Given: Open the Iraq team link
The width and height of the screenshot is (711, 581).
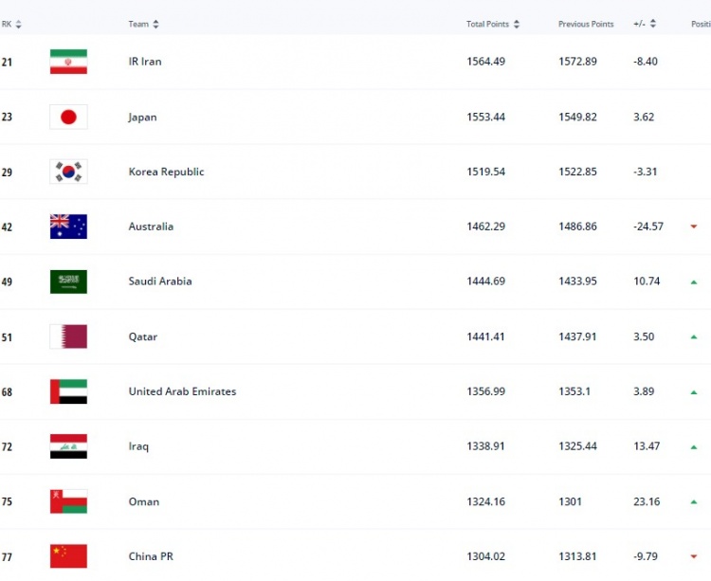Looking at the screenshot, I should tap(138, 446).
